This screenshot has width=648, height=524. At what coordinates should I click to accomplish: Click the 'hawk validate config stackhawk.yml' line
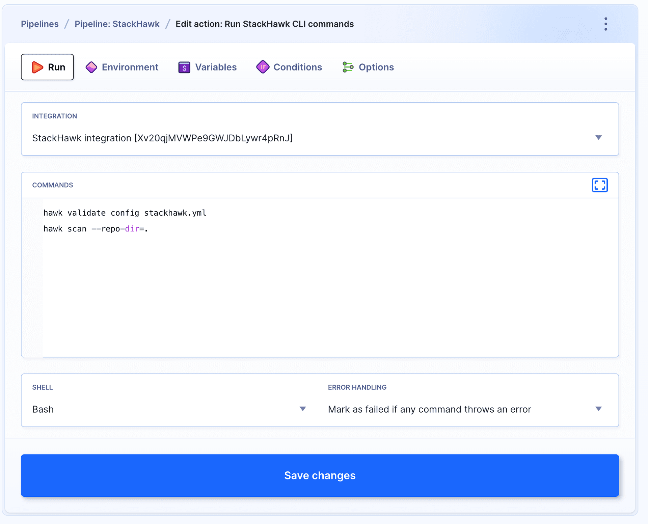[125, 213]
